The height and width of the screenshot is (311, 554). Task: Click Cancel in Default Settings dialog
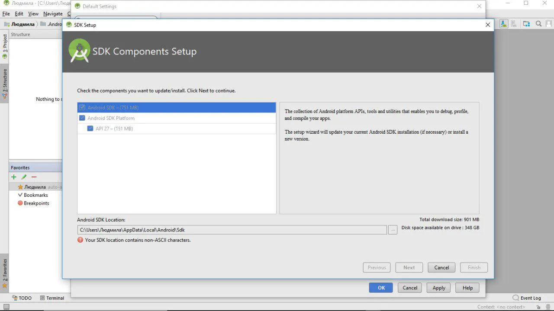(x=410, y=288)
